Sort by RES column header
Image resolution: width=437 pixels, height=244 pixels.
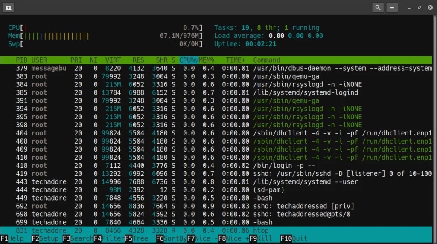coord(138,60)
